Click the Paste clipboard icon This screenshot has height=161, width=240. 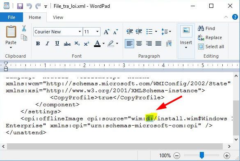click(x=11, y=31)
